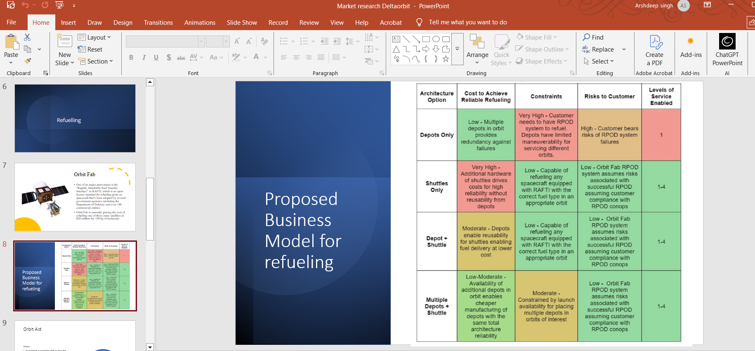Open the Slide Show tab
The height and width of the screenshot is (351, 755).
(x=241, y=23)
